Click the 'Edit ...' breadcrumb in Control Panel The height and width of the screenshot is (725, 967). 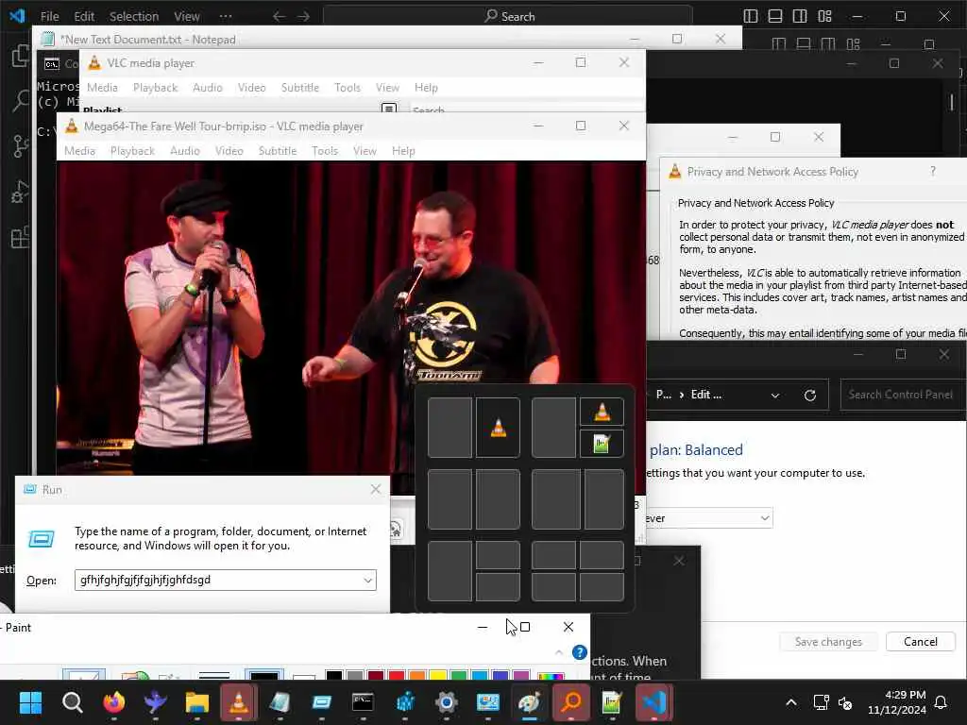(x=706, y=395)
